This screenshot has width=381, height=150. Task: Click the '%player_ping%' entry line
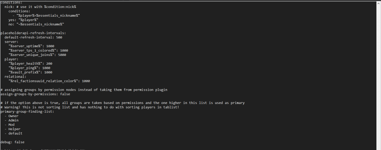[29, 68]
